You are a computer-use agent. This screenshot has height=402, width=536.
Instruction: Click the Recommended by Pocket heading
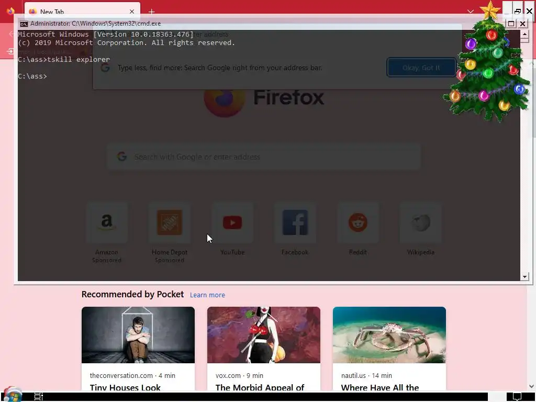click(132, 294)
